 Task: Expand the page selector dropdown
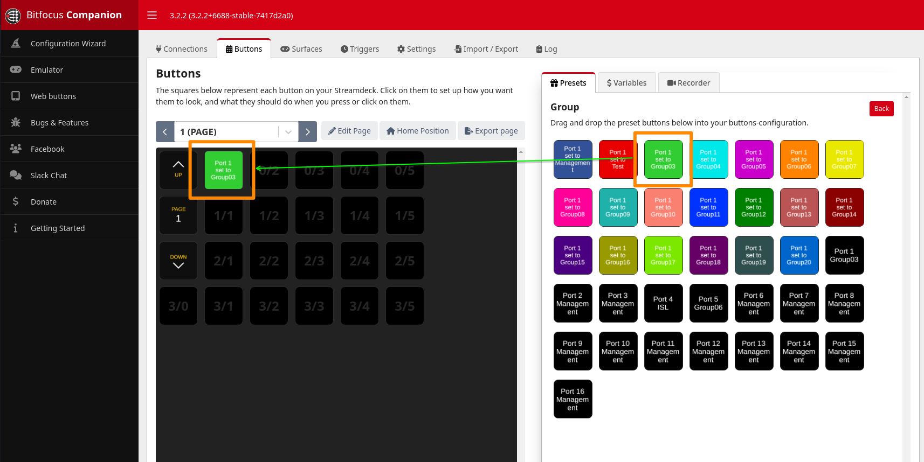288,132
